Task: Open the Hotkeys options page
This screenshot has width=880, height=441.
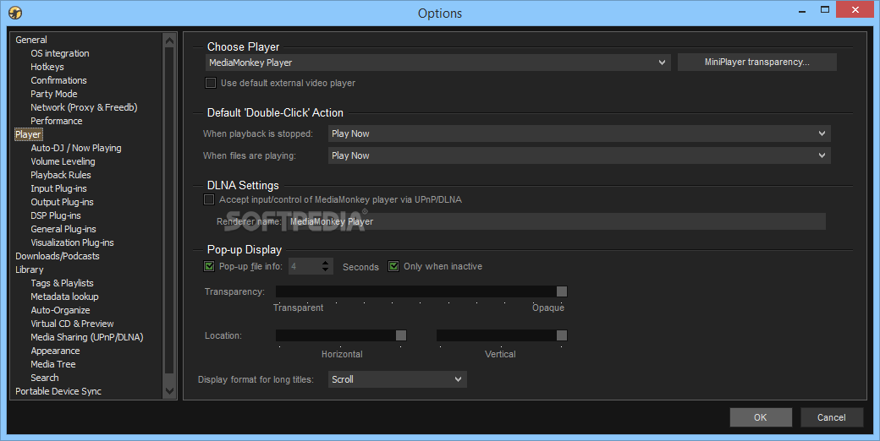Action: 47,67
